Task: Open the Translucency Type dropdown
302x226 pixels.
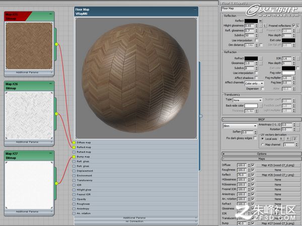Action: pos(248,100)
